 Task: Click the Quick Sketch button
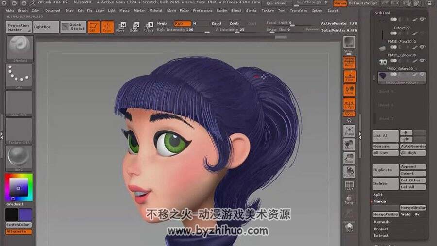point(73,27)
